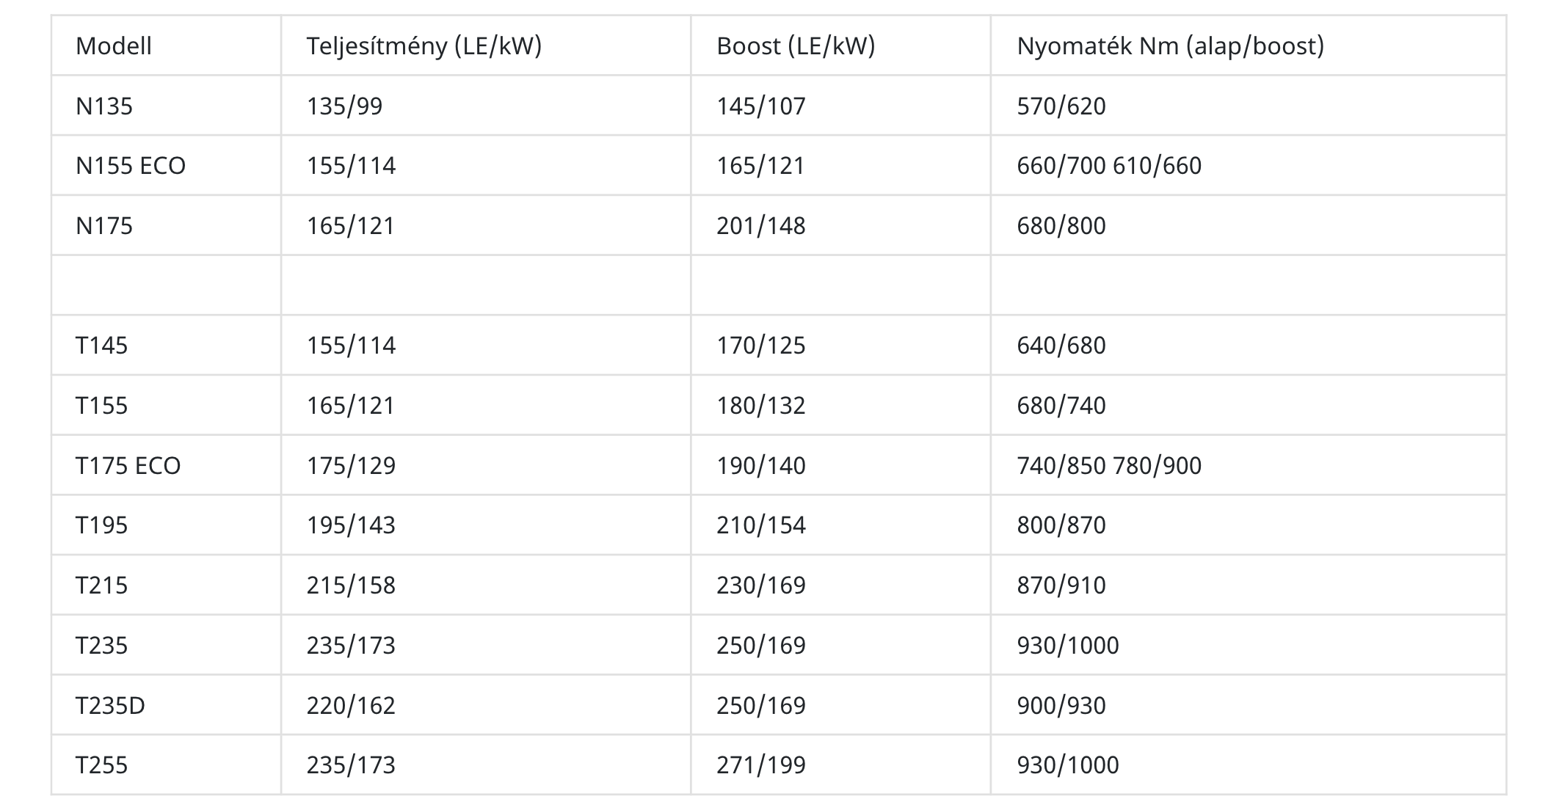Select the T155 row label
The height and width of the screenshot is (810, 1559).
(101, 406)
